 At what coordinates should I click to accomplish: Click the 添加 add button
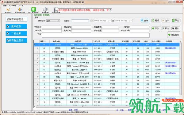click(x=156, y=29)
